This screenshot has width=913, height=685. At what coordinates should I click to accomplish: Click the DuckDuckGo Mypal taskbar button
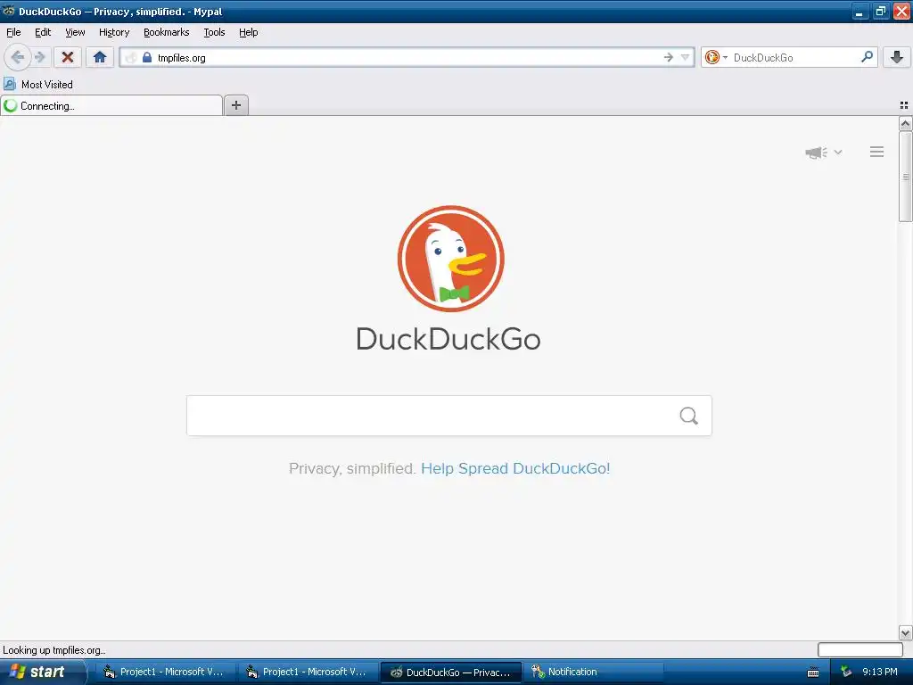click(450, 673)
